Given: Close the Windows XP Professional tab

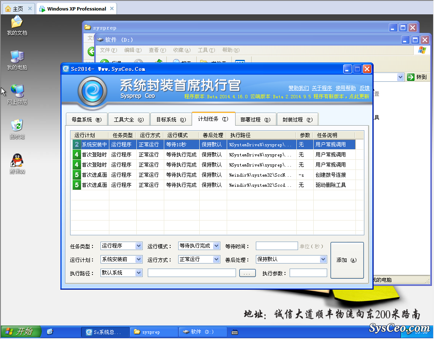Looking at the screenshot, I should click(x=112, y=8).
